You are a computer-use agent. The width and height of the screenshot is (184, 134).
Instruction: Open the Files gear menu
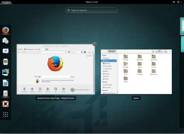click(166, 52)
